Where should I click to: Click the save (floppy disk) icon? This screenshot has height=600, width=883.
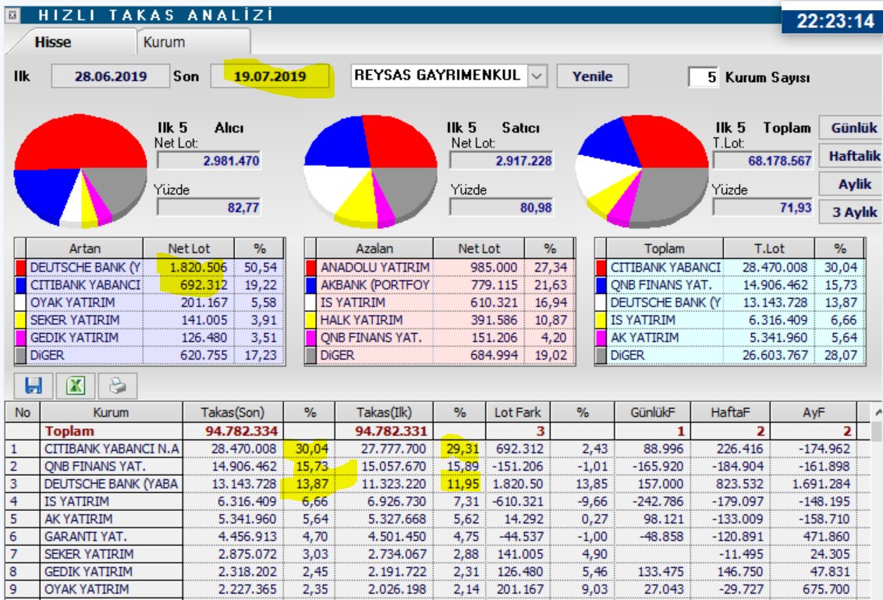[34, 385]
